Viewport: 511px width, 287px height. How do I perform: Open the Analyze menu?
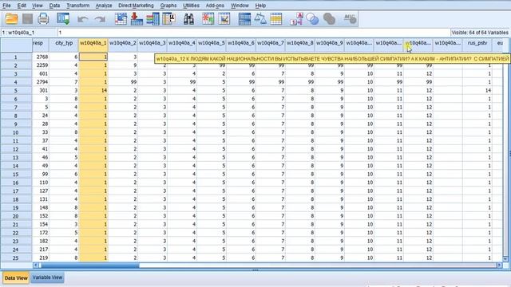pyautogui.click(x=104, y=6)
